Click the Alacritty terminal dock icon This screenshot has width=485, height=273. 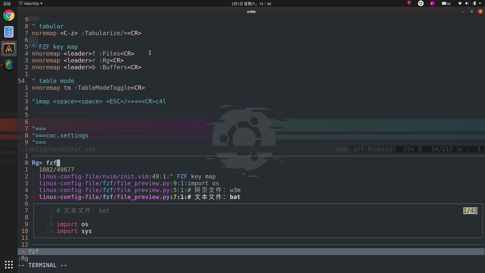click(x=9, y=49)
